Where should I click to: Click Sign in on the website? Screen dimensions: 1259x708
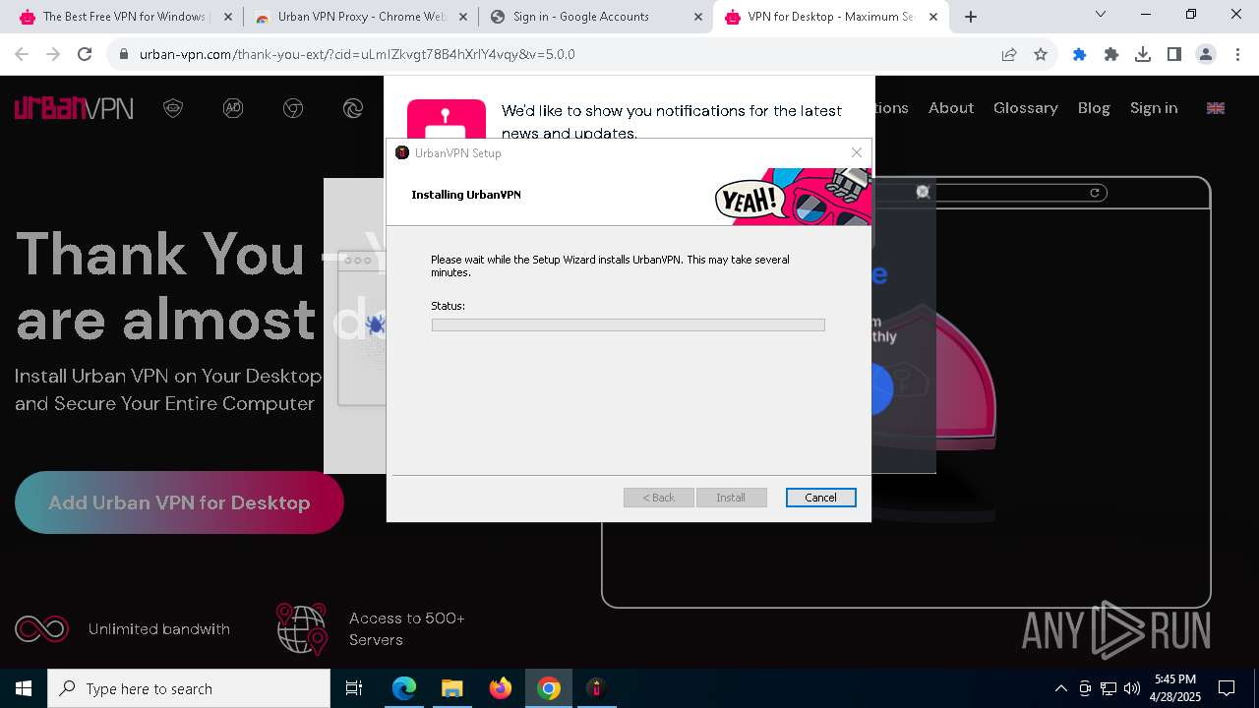click(x=1154, y=108)
